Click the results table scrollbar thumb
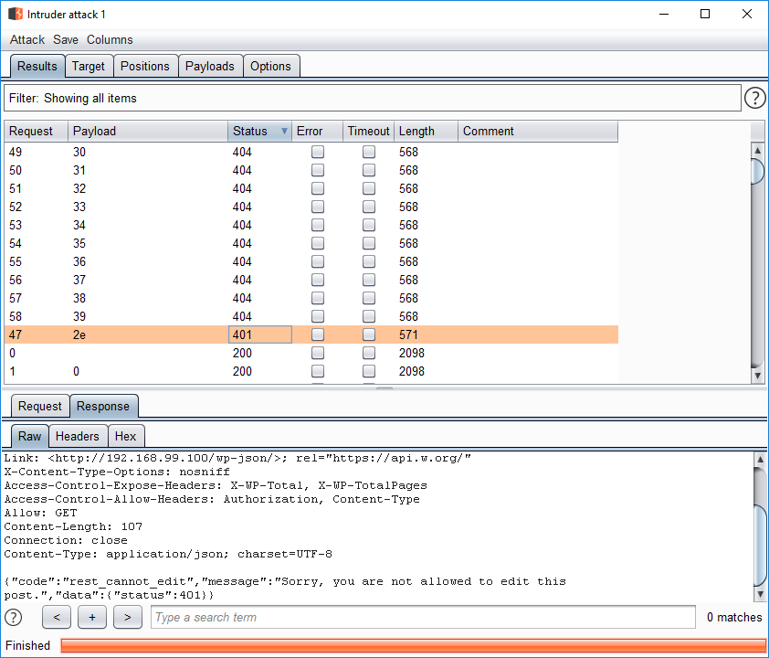The height and width of the screenshot is (658, 769). coord(757,171)
